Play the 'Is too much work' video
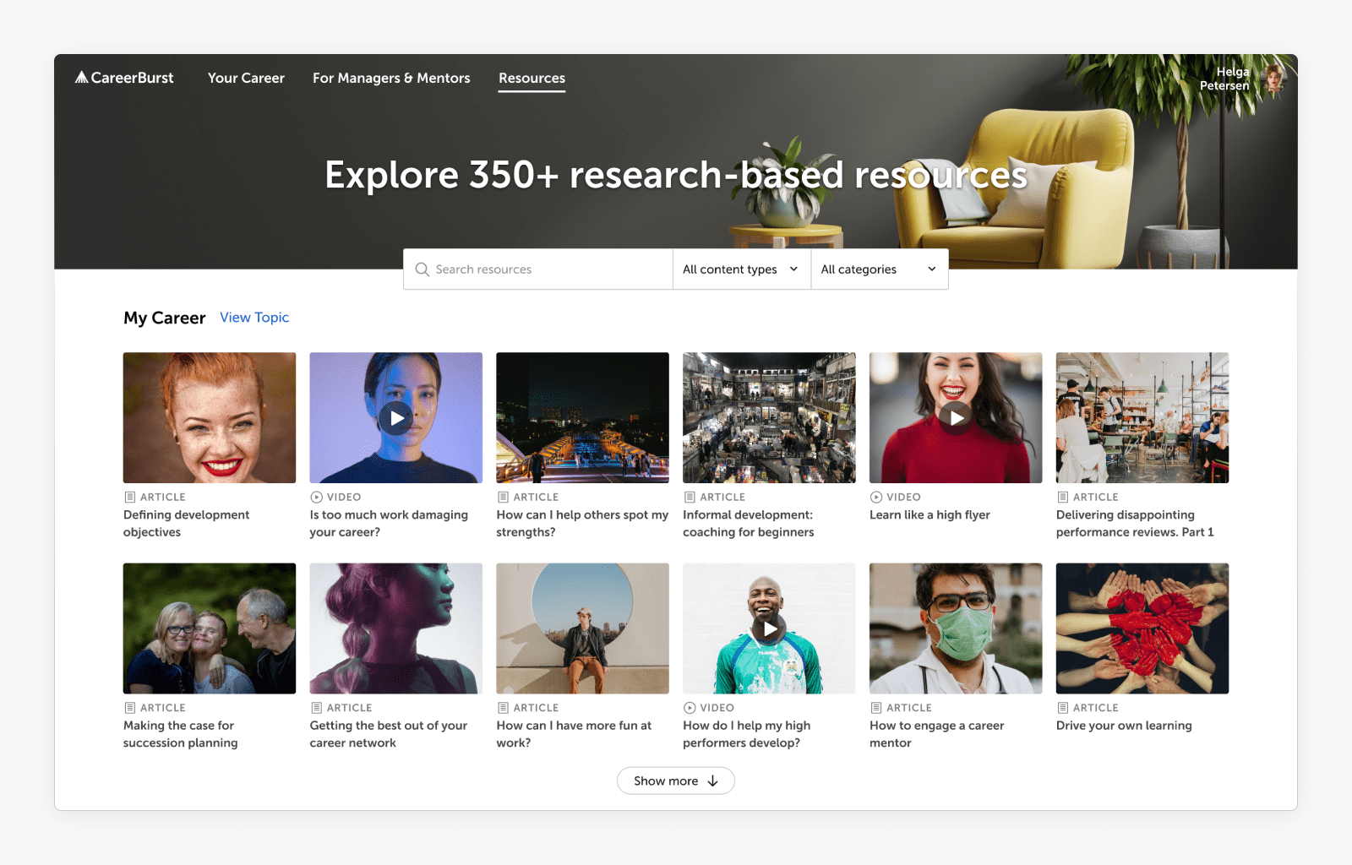The height and width of the screenshot is (865, 1352). (x=396, y=418)
